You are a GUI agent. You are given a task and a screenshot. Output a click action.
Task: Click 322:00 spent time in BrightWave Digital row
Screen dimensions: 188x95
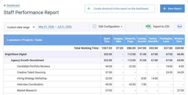(x=108, y=54)
